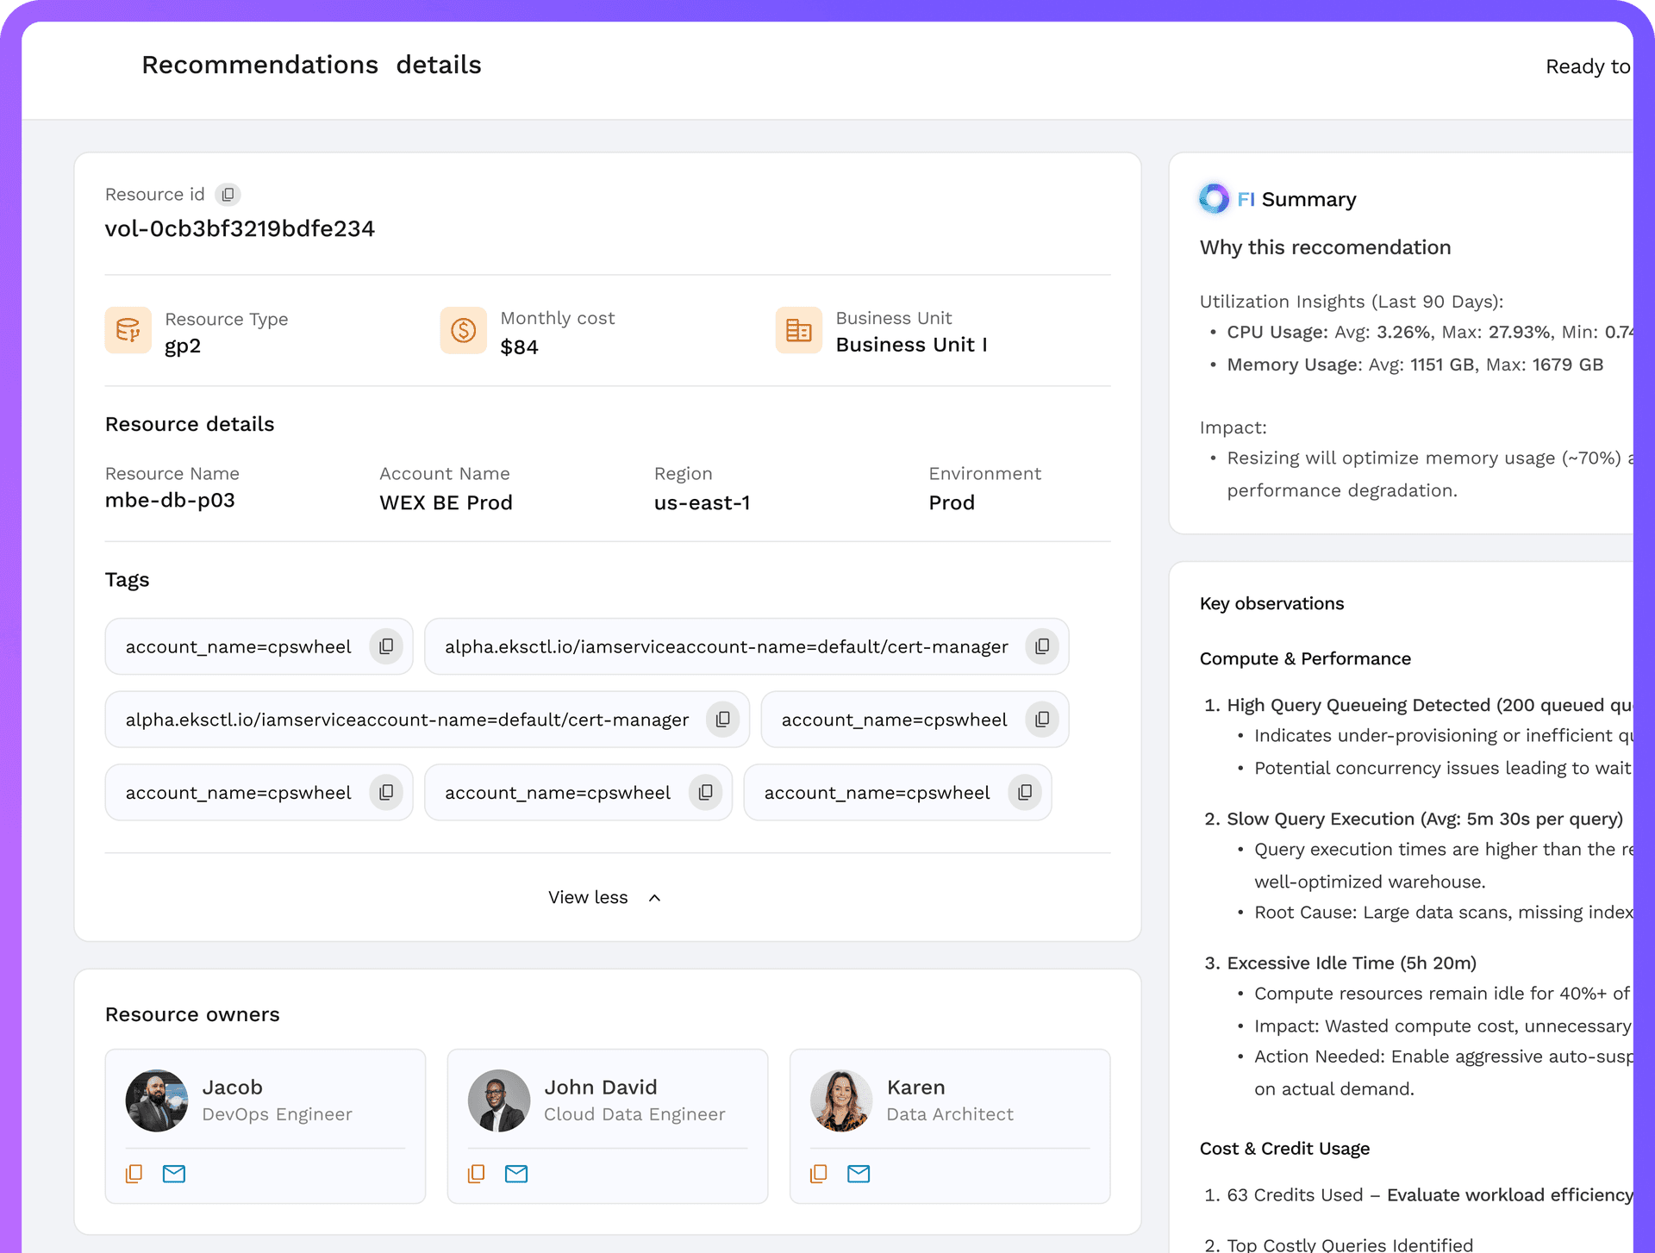Email Jacob the DevOps Engineer
The height and width of the screenshot is (1253, 1655).
pos(174,1174)
